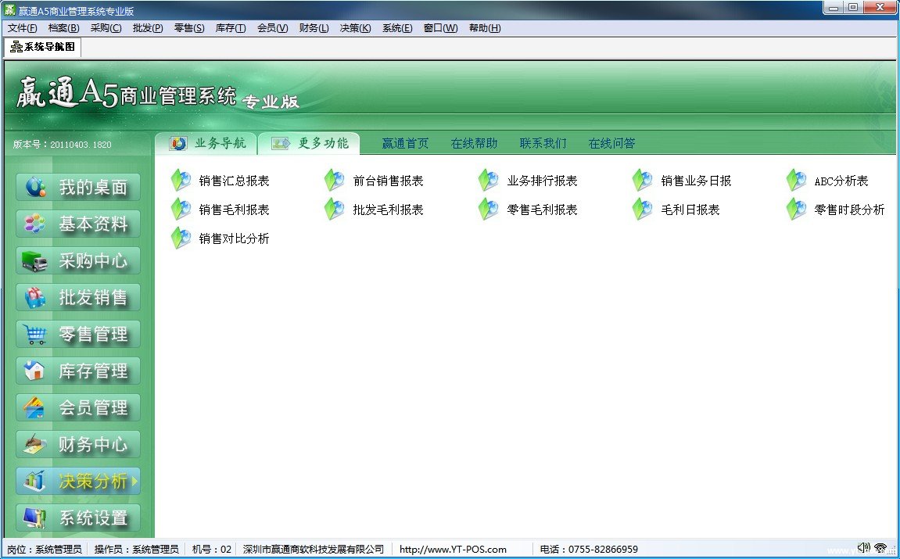Click the 操作员：系统管理员 status entry
The height and width of the screenshot is (559, 900).
pyautogui.click(x=137, y=550)
